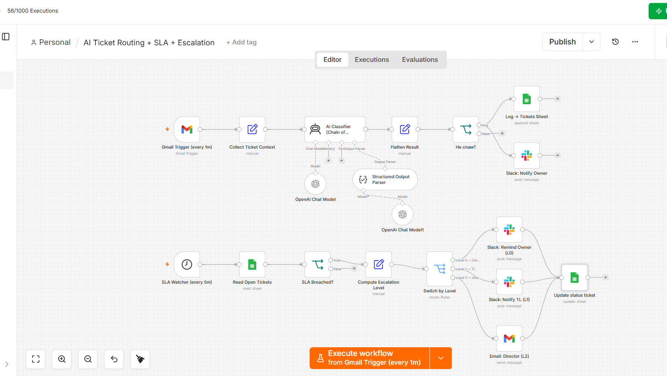Open the OpenAI Chat Model node

pyautogui.click(x=315, y=184)
